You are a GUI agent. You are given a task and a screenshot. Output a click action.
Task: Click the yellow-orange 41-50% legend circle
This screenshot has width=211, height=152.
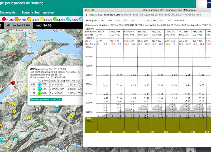(29, 19)
